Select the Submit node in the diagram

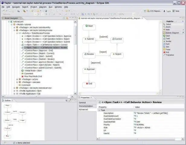(x=89, y=40)
